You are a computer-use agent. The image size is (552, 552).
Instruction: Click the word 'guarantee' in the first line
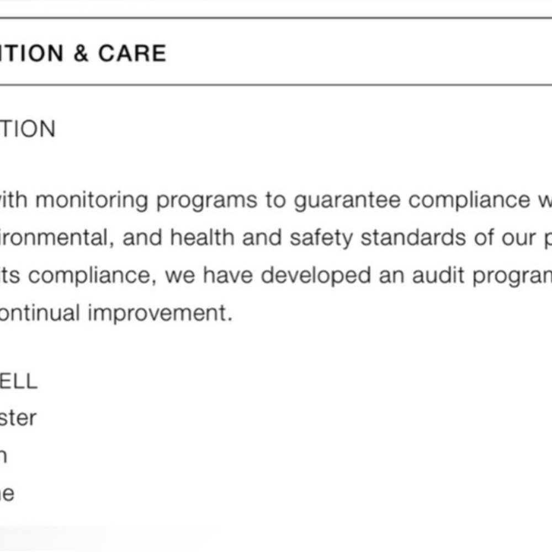[347, 200]
